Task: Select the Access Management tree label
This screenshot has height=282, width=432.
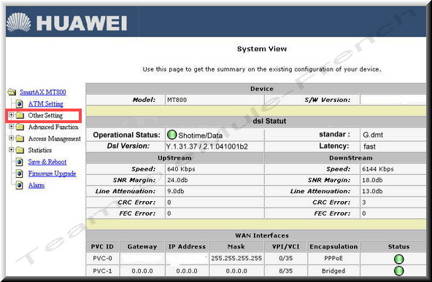Action: pos(55,138)
